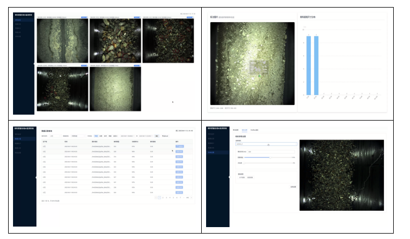Go to page 2 in the table pagination
This screenshot has width=410, height=239.
click(162, 198)
